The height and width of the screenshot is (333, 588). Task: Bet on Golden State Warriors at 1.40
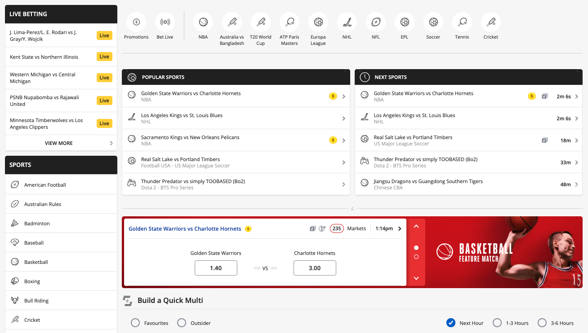click(x=216, y=268)
